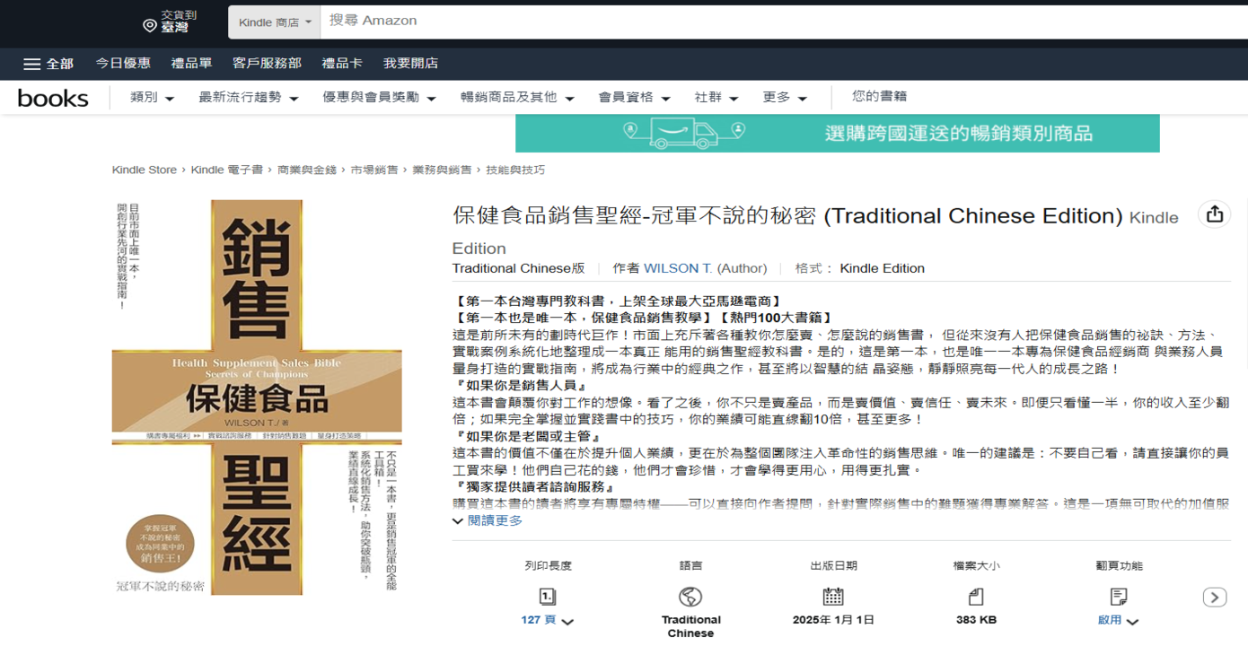Open 客戶服務部 in navigation bar

[x=267, y=63]
